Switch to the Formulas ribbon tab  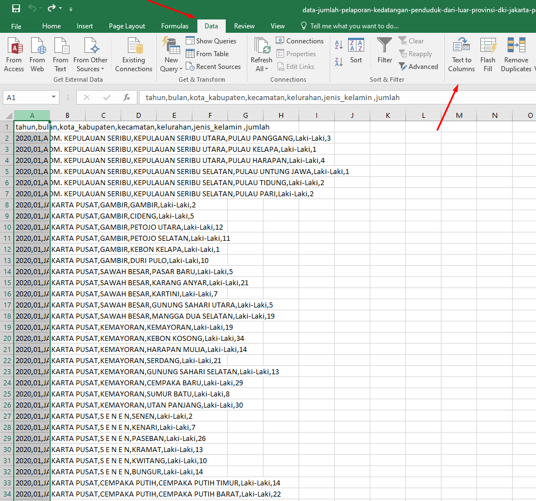[175, 26]
